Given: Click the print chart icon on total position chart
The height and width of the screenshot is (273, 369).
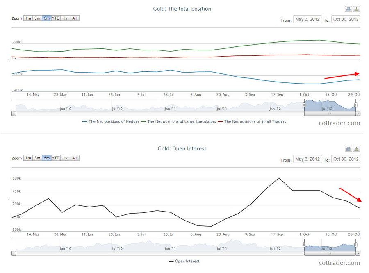Looking at the screenshot, I should point(349,9).
